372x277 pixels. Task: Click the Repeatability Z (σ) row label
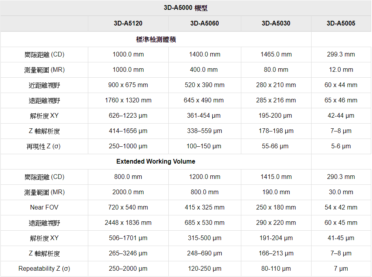44,269
